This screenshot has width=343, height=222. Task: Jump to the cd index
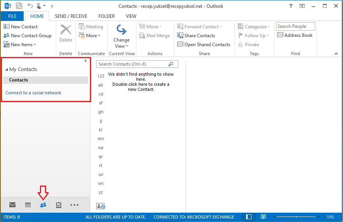[x=101, y=94]
